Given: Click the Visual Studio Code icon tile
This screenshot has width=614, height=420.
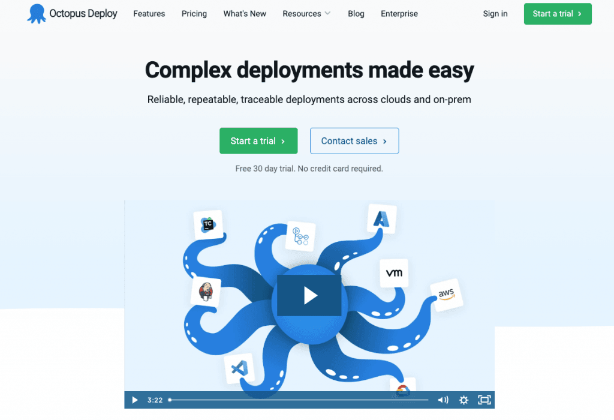Looking at the screenshot, I should pyautogui.click(x=239, y=368).
